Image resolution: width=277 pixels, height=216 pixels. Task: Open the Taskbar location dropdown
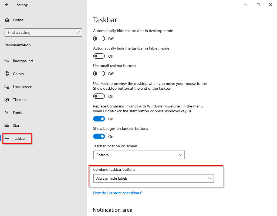click(139, 155)
